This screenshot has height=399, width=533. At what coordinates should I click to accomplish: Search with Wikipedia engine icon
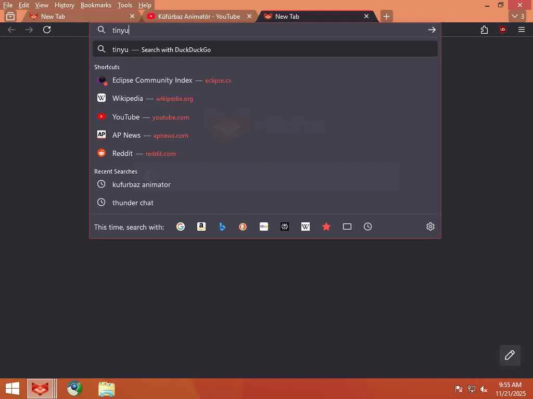tap(305, 227)
